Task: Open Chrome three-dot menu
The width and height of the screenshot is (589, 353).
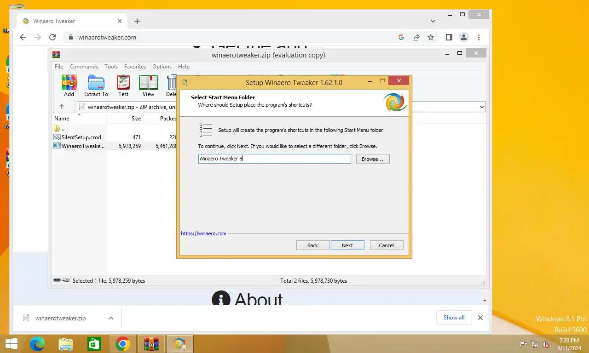Action: pyautogui.click(x=479, y=37)
